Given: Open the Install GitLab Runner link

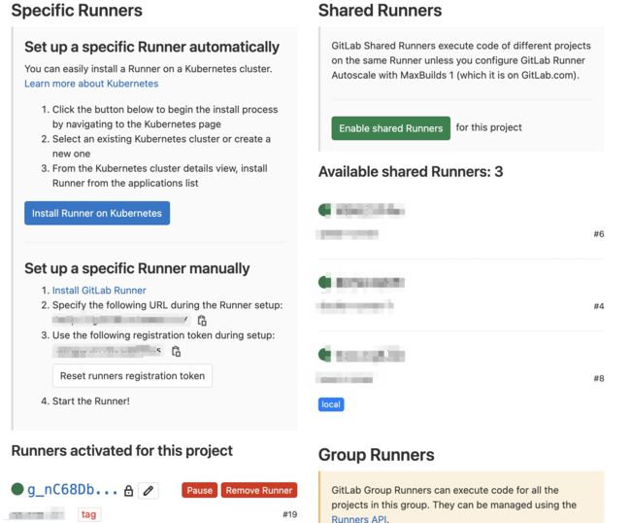Looking at the screenshot, I should pos(99,290).
